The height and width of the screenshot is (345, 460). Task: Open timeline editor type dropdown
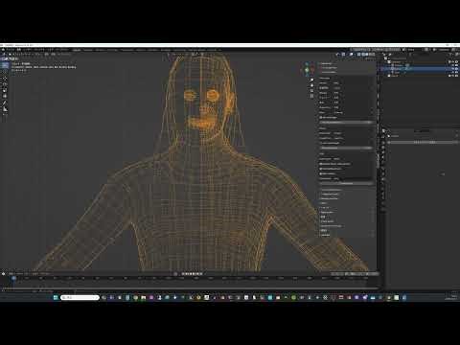(4, 274)
